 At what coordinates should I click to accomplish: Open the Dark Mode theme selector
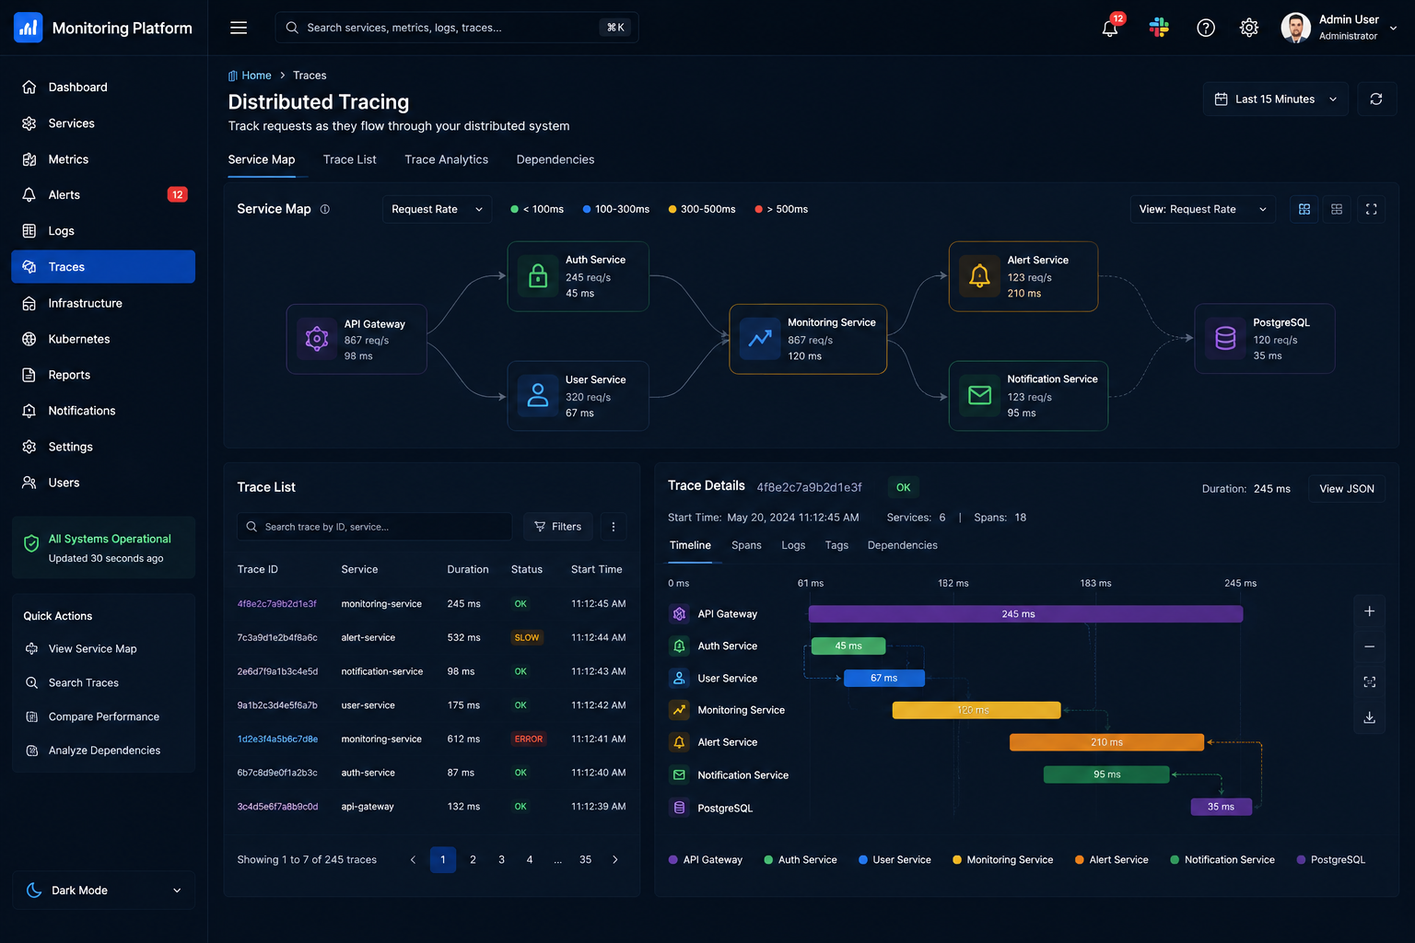[103, 891]
